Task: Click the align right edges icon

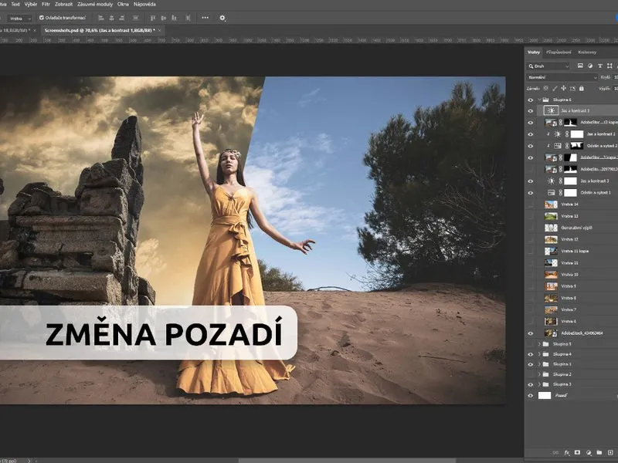Action: pyautogui.click(x=122, y=18)
